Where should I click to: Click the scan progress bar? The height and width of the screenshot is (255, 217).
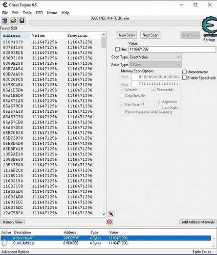tap(115, 23)
